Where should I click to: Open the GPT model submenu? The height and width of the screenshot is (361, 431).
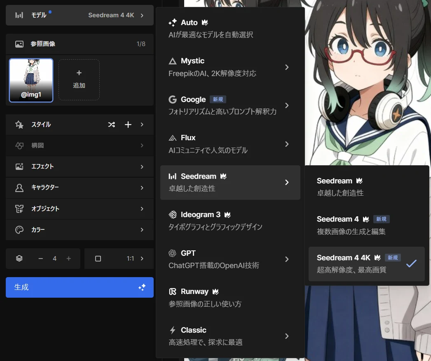(230, 259)
